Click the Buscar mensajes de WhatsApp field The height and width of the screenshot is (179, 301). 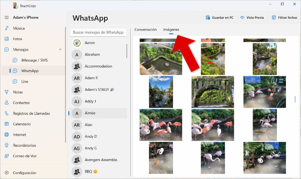[98, 32]
